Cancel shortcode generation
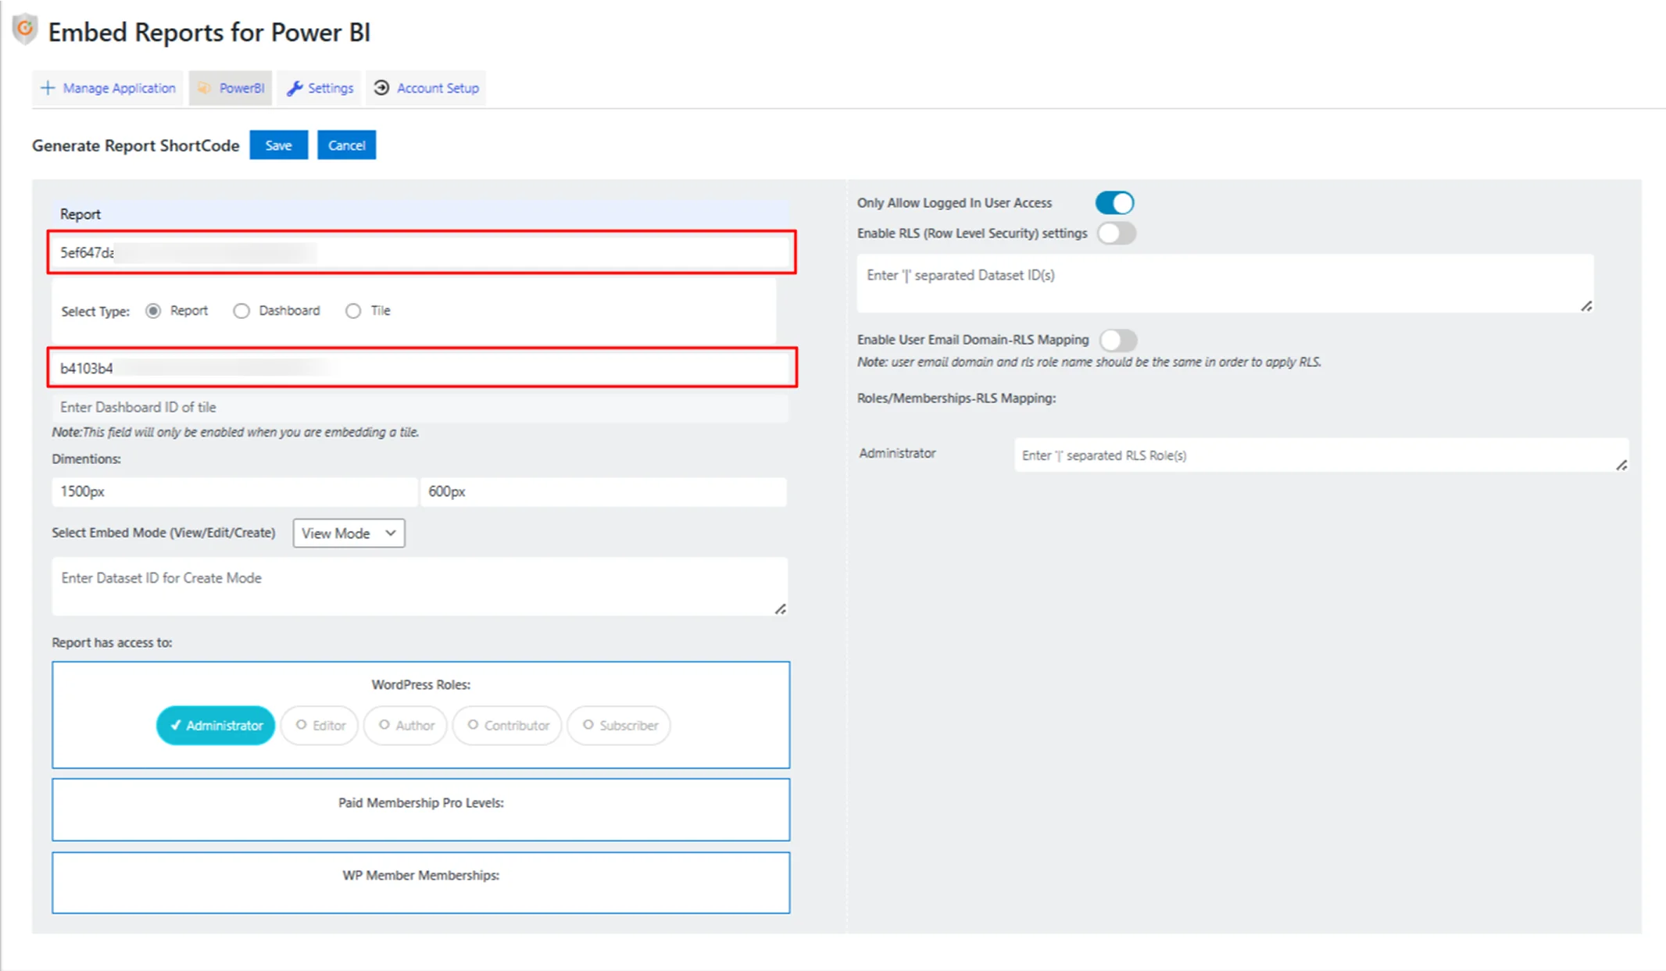Viewport: 1666px width, 971px height. [346, 145]
